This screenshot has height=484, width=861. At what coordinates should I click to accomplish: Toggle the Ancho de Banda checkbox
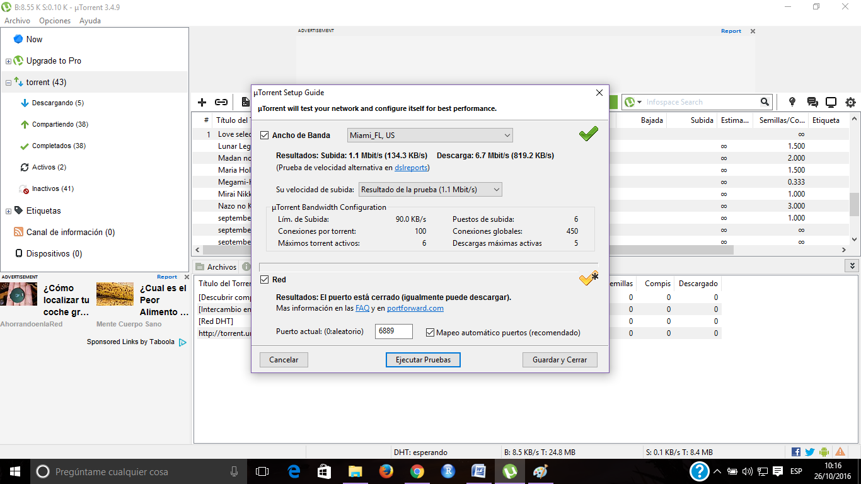click(265, 135)
